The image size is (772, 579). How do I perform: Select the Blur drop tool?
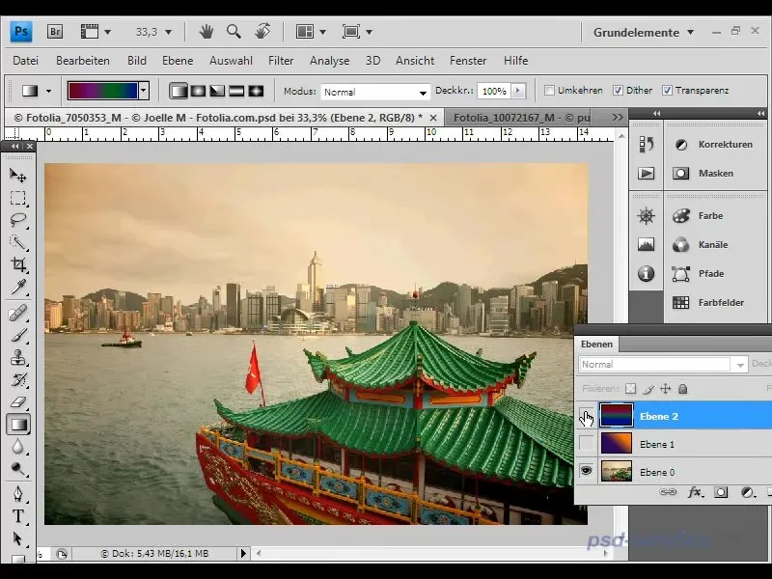coord(17,447)
